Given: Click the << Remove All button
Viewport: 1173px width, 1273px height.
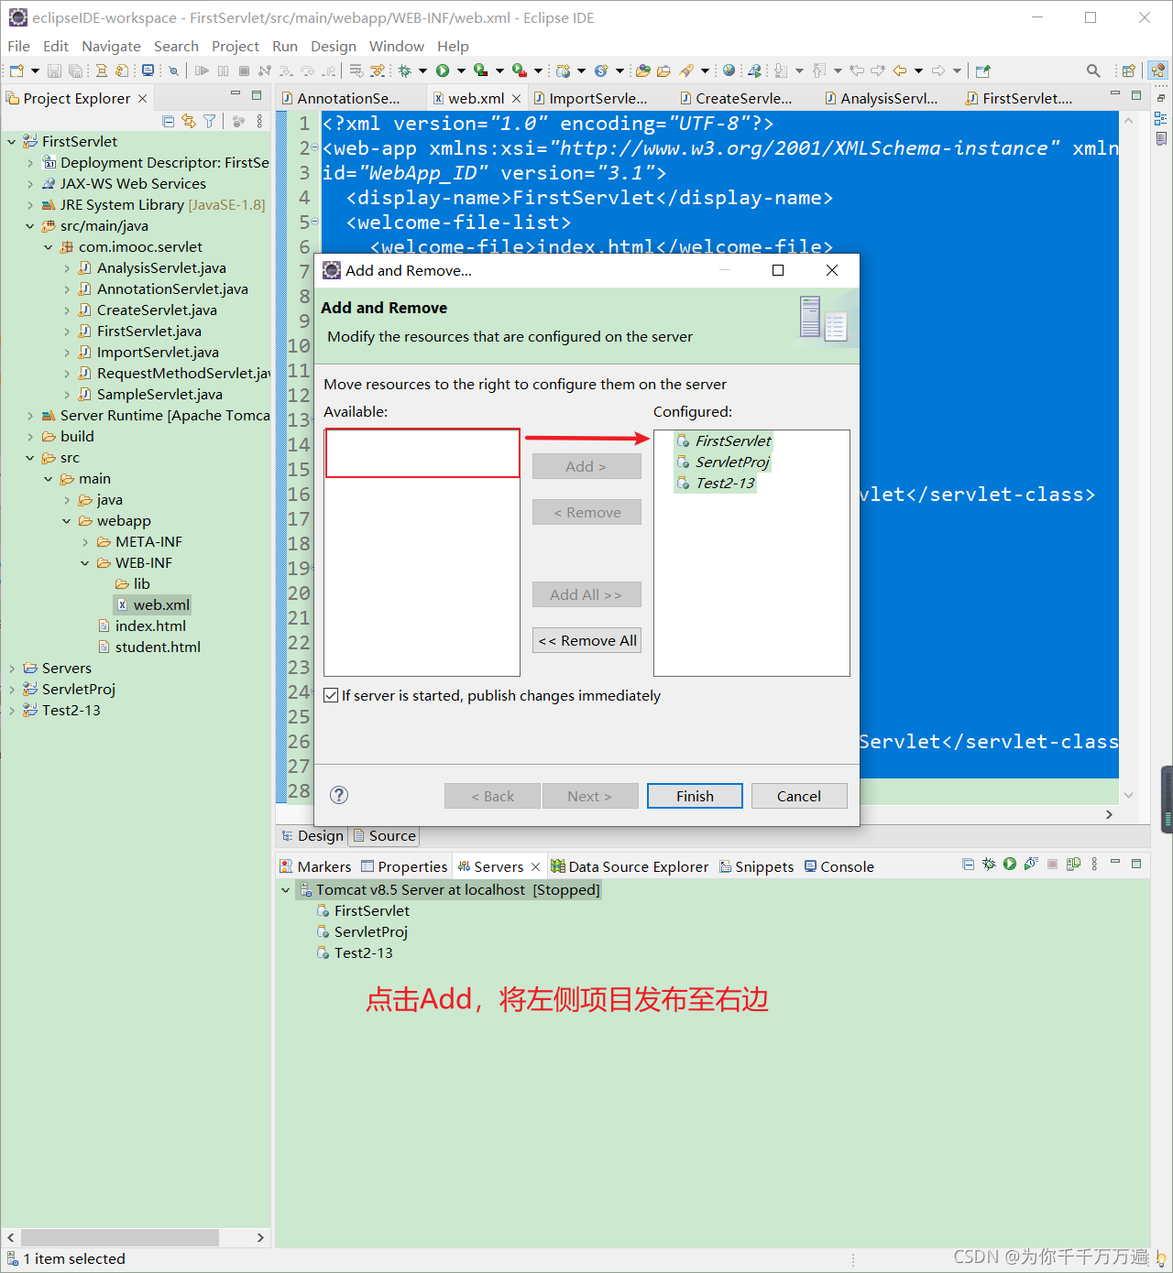Looking at the screenshot, I should [x=586, y=640].
